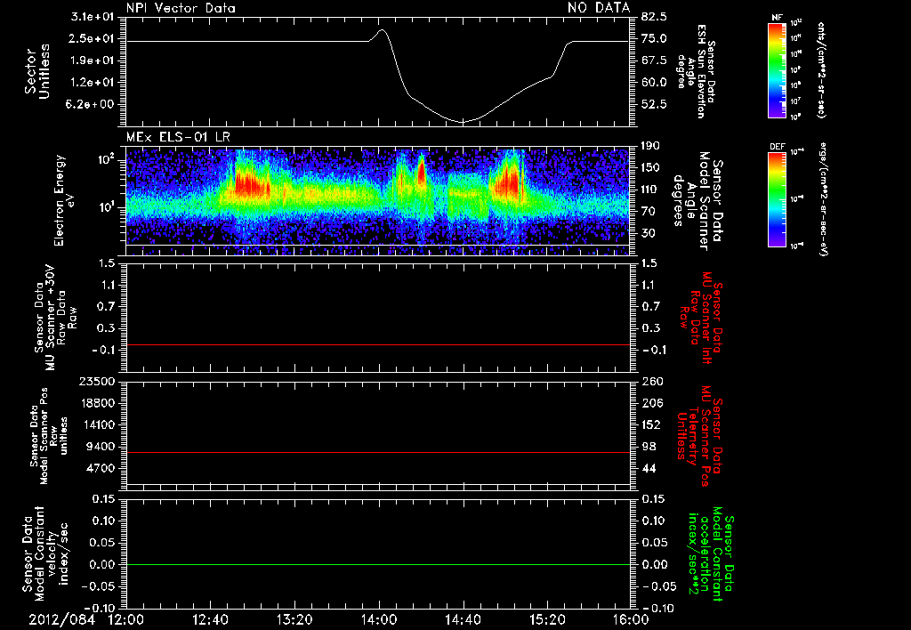Click the 190 scanner angle tick
This screenshot has height=630, width=911.
tap(652, 146)
